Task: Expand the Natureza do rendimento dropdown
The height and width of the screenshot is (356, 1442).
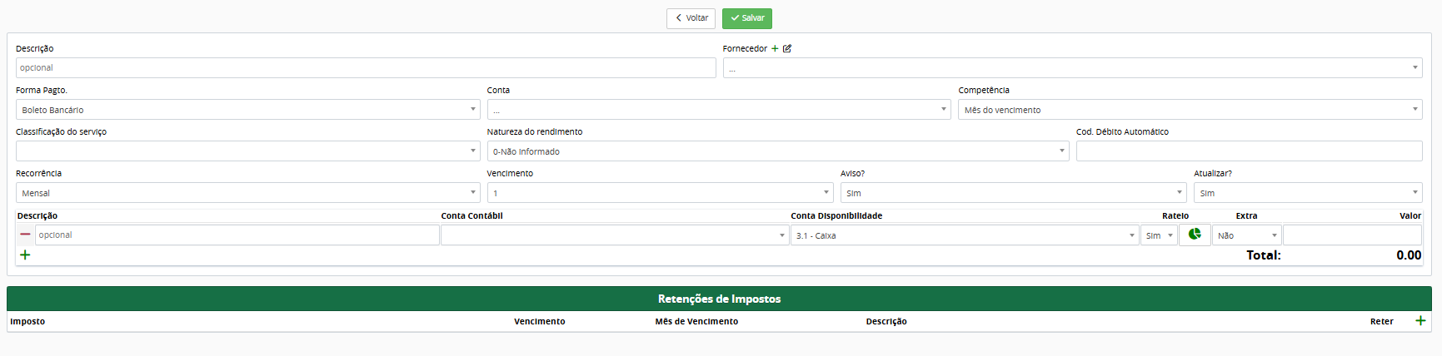Action: point(777,151)
